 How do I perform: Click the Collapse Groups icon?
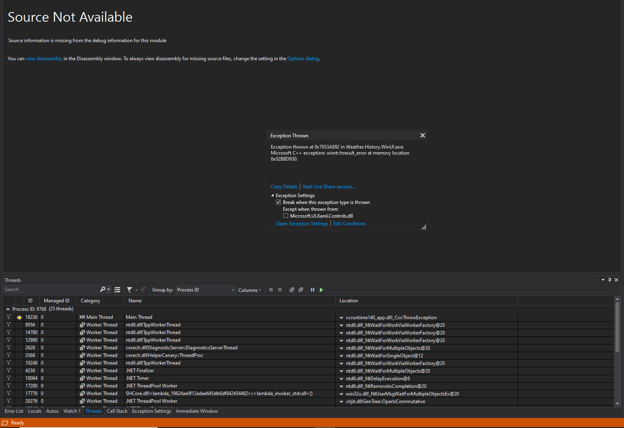click(280, 290)
